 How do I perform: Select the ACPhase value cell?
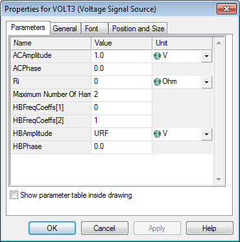tap(122, 69)
